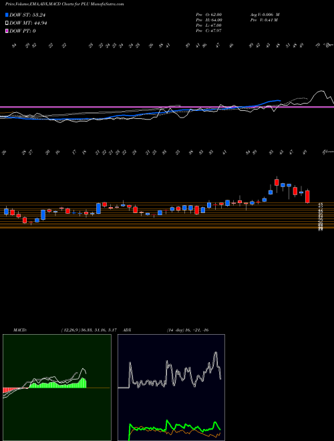Click the 'MACD:' panel label
Viewport: 334px width, 441px height.
tap(20, 330)
